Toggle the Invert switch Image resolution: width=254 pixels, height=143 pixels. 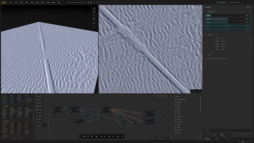pyautogui.click(x=217, y=49)
